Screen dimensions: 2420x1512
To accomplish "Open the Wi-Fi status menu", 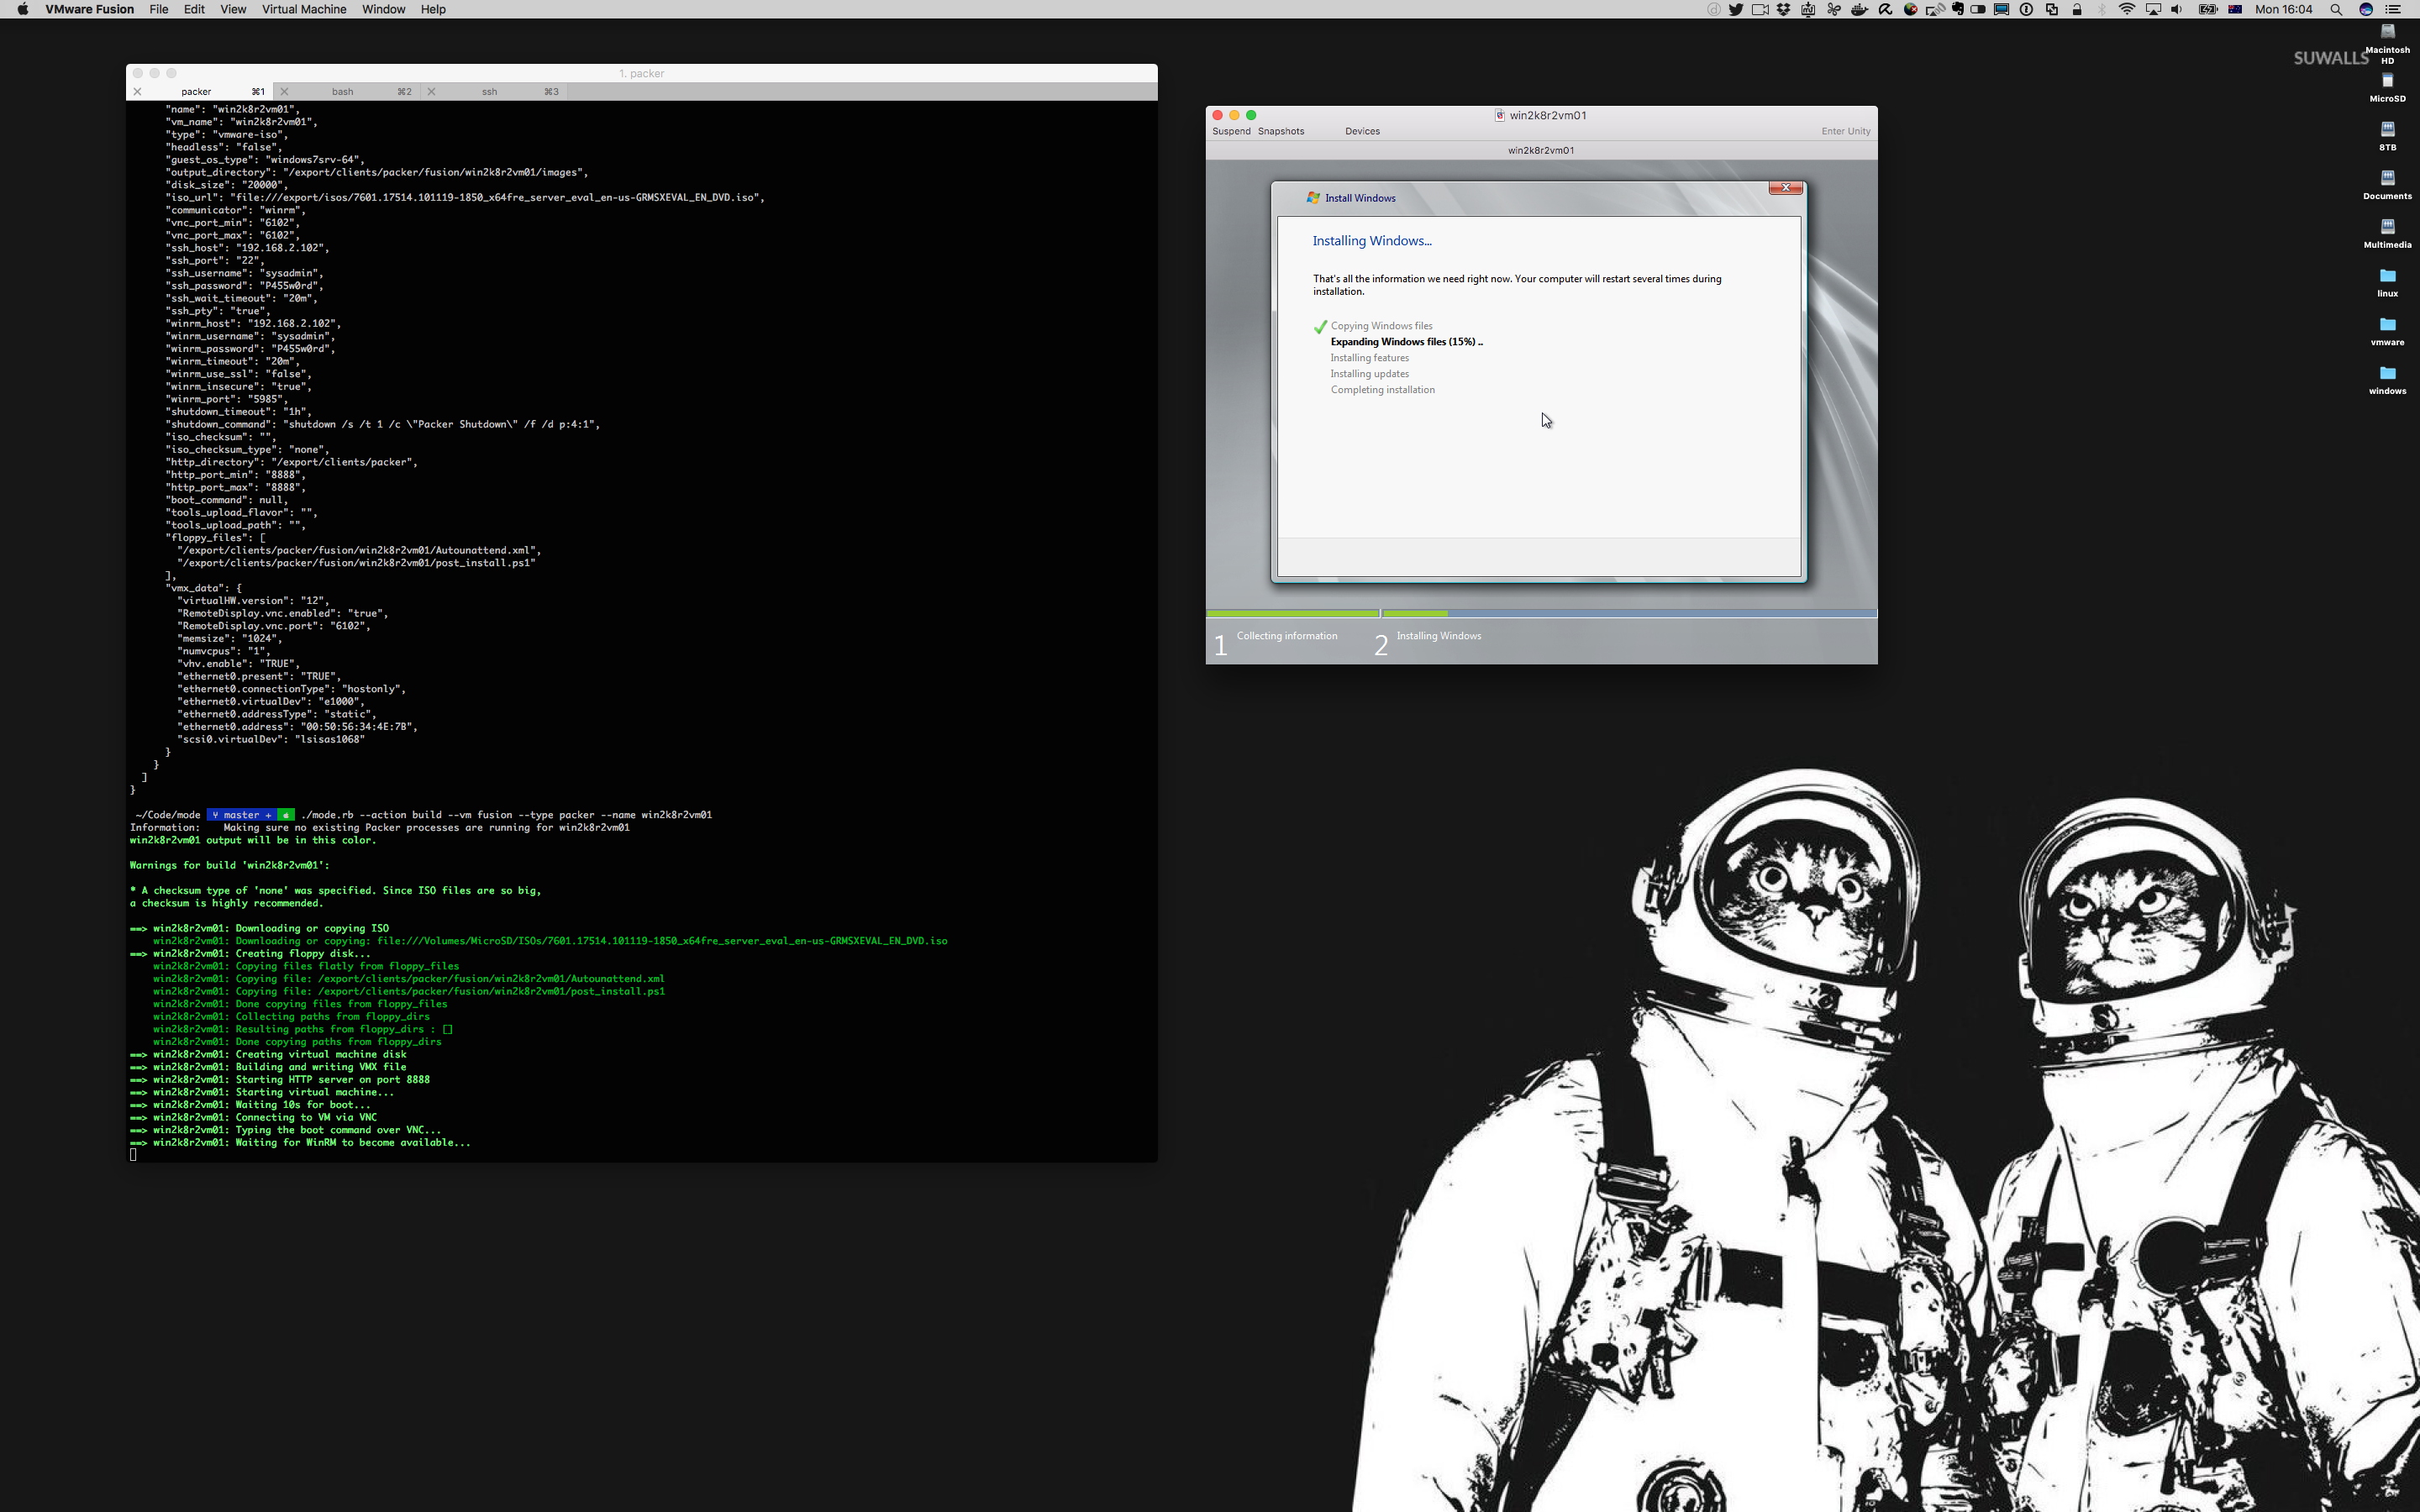I will [2126, 9].
